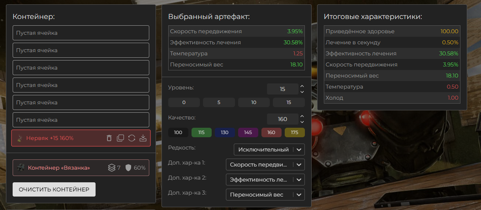Select the last Пустая ячейка slot

tap(81, 120)
